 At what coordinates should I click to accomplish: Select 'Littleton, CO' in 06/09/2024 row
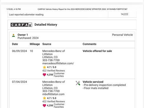pos(50,57)
